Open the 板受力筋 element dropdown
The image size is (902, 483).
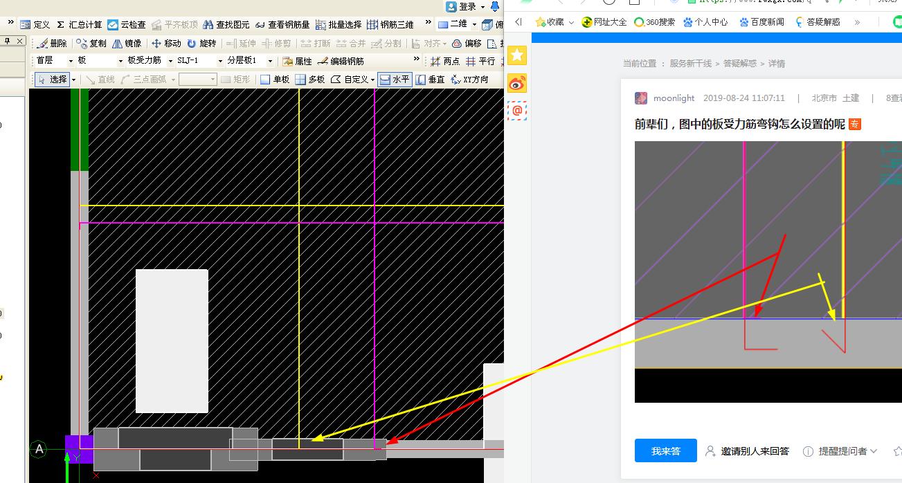[x=150, y=61]
